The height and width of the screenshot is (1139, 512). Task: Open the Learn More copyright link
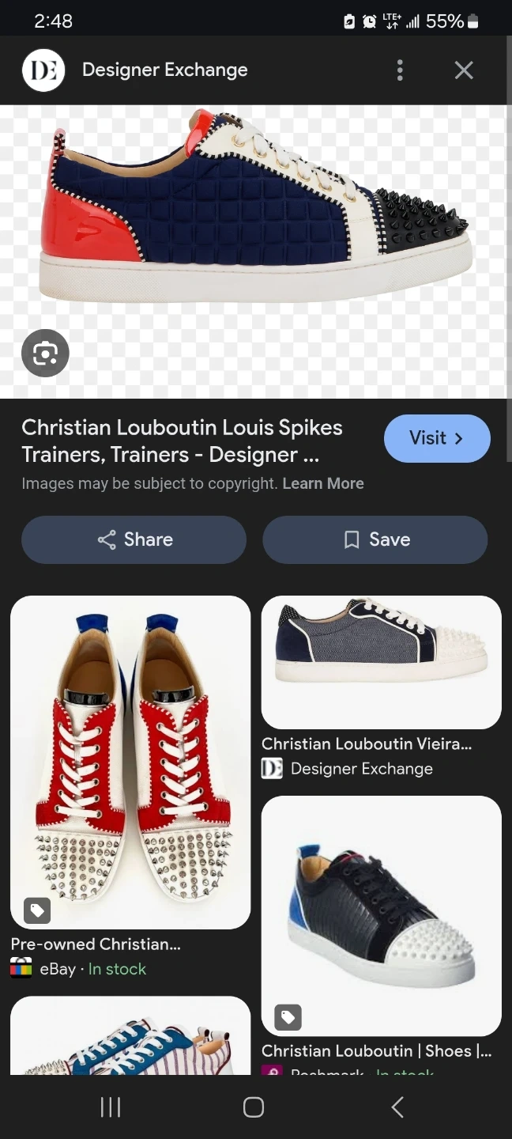coord(323,483)
